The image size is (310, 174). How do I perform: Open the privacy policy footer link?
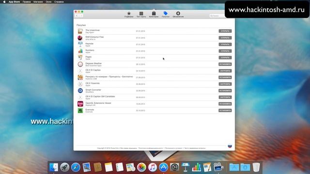pyautogui.click(x=151, y=148)
